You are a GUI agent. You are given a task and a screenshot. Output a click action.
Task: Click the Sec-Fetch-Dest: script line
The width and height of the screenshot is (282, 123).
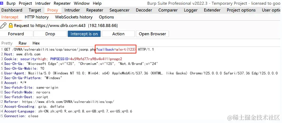tap(26, 97)
